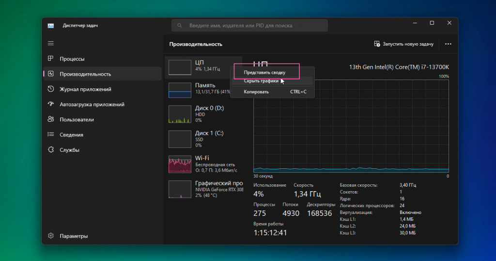Open Details via the list icon
The height and width of the screenshot is (261, 496).
50,135
